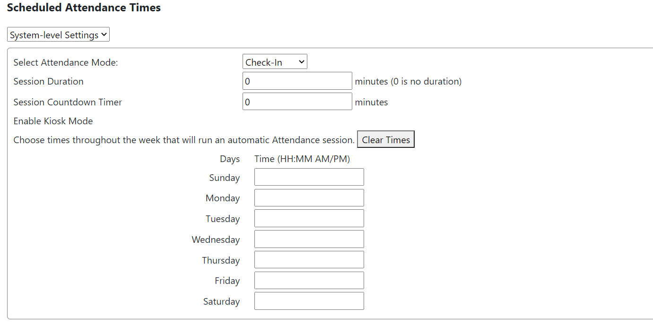Image resolution: width=653 pixels, height=325 pixels.
Task: Open the System-level Settings dropdown
Action: point(58,35)
